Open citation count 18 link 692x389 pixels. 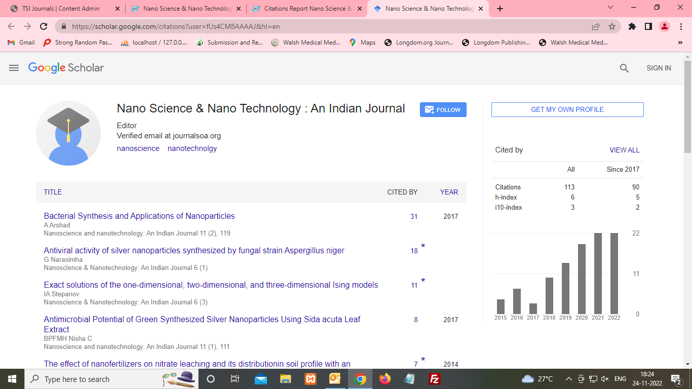pyautogui.click(x=414, y=251)
